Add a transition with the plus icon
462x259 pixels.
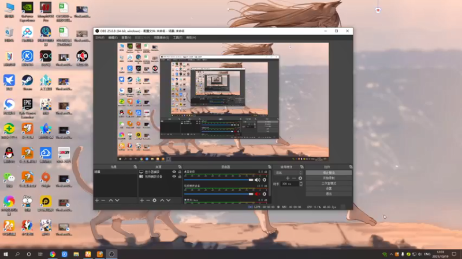click(288, 178)
